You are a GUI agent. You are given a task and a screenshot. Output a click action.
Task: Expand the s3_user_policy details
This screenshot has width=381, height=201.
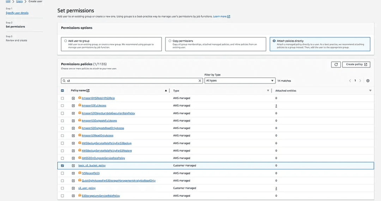[73, 188]
